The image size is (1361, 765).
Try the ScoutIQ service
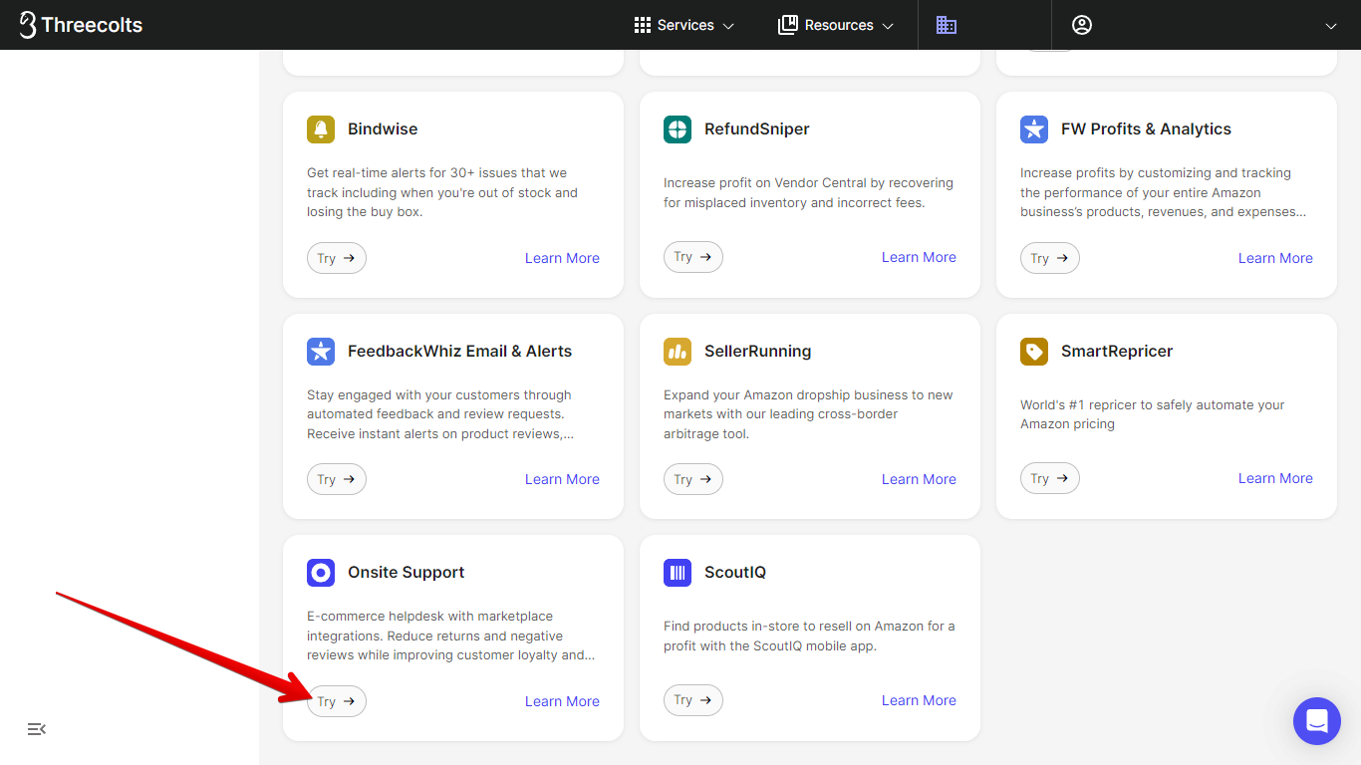coord(693,700)
